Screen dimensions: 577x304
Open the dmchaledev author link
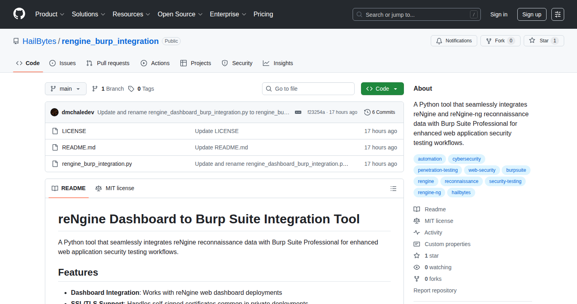pyautogui.click(x=78, y=112)
